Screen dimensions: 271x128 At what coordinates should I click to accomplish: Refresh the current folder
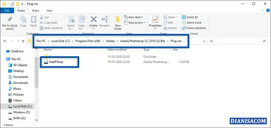[211, 41]
